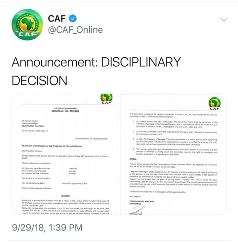
Task: Click the 9/29/18, 1:39 PM timestamp
Action: coord(47,227)
